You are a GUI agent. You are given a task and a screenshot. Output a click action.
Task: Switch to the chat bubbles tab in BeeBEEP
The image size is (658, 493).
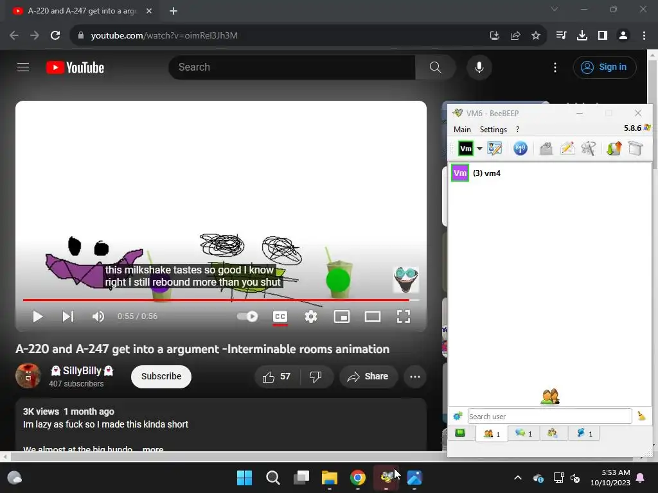523,433
